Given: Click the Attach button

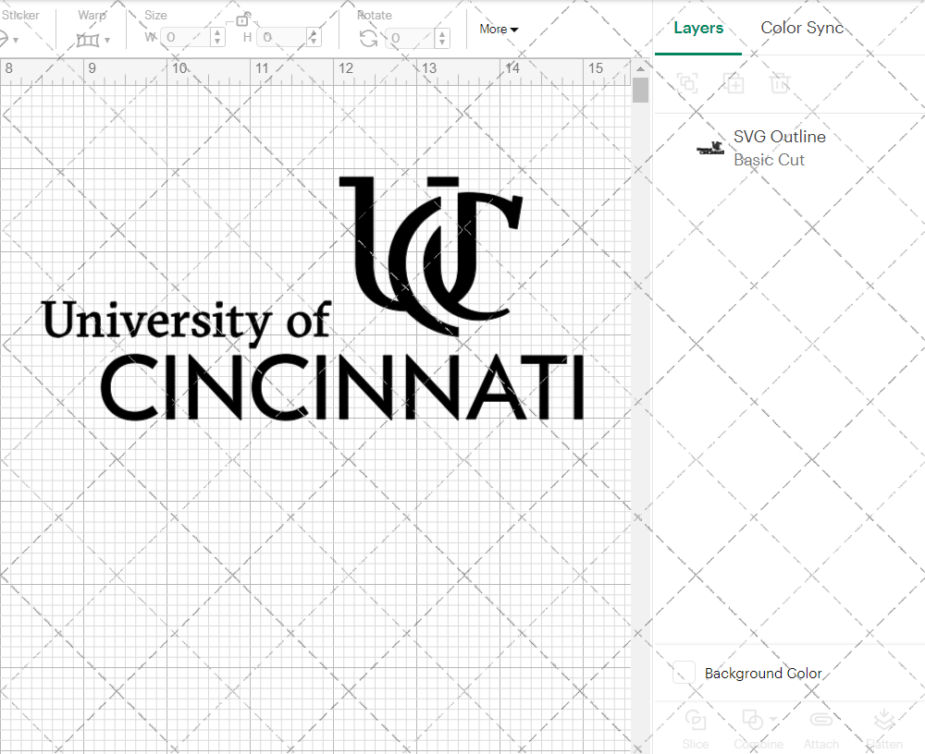Looking at the screenshot, I should click(821, 730).
